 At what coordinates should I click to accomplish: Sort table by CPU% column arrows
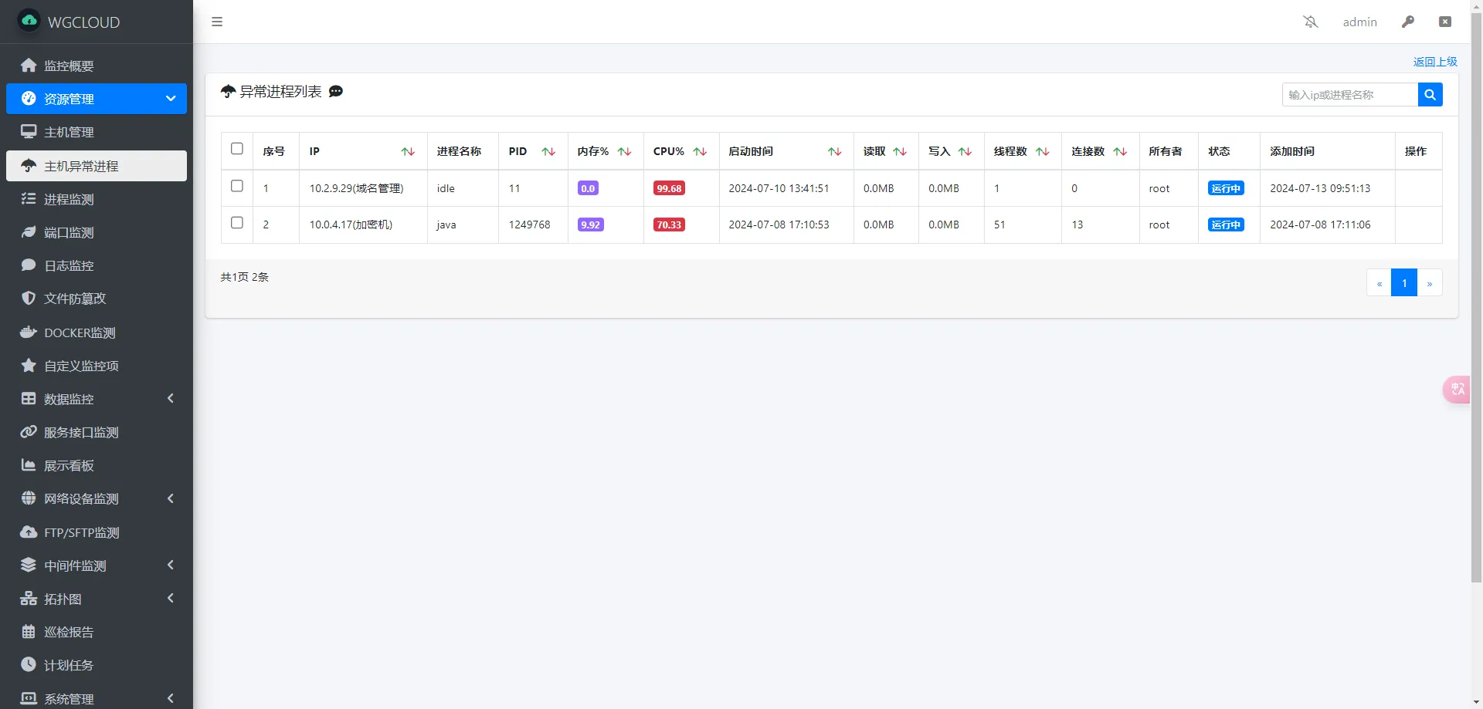pyautogui.click(x=700, y=151)
